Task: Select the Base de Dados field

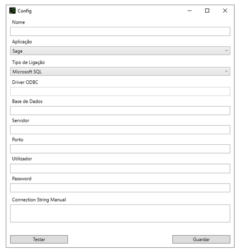Action: (x=120, y=111)
